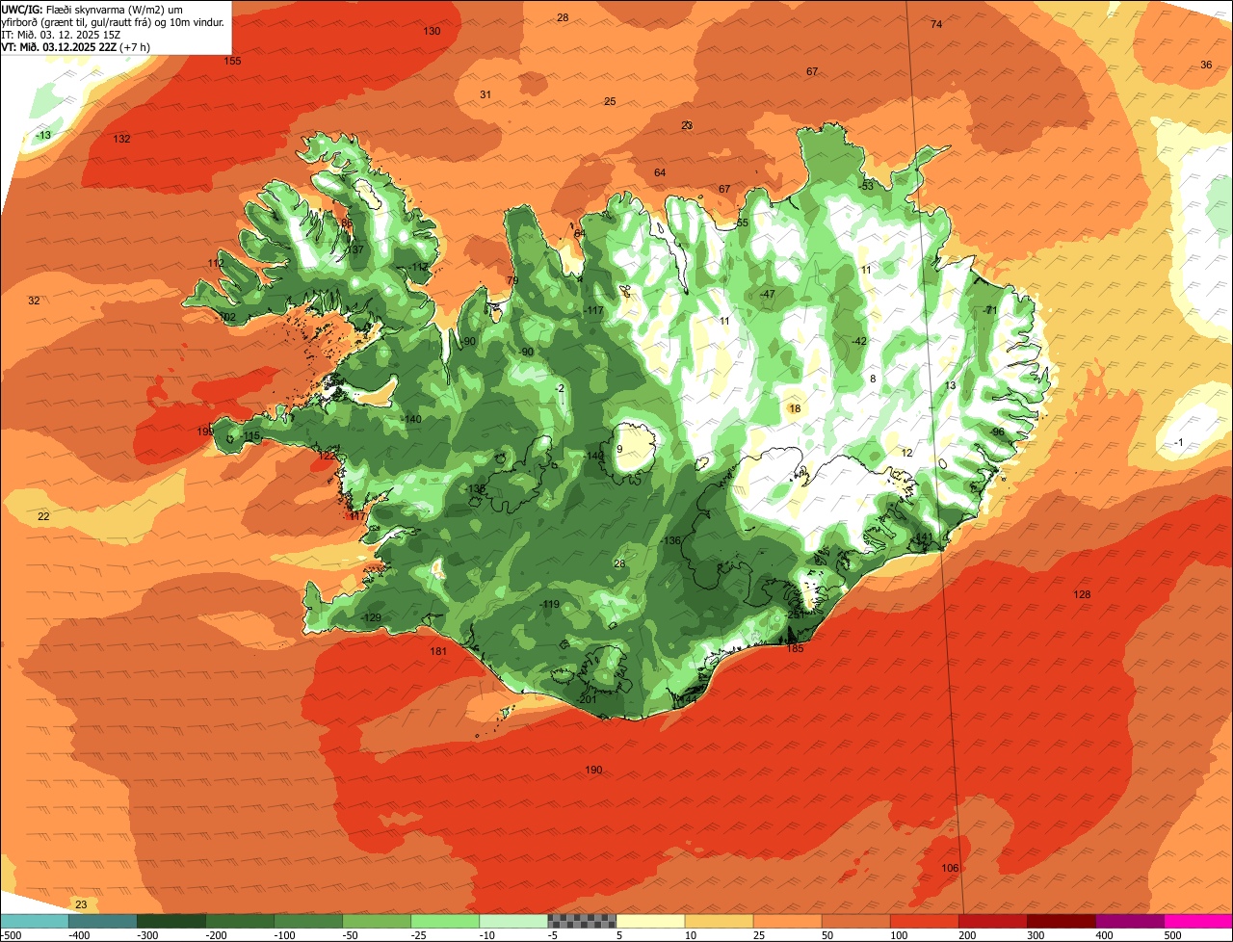Screen dimensions: 1233x942
Task: Click the dark green legend swatch between -300 and -200
Action: coord(171,921)
